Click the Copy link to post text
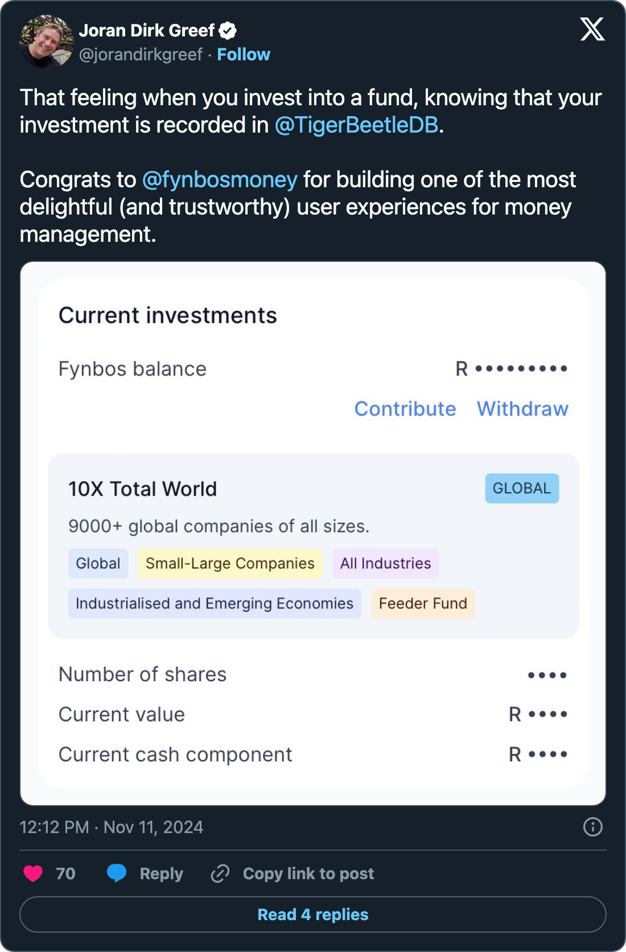 (x=308, y=873)
